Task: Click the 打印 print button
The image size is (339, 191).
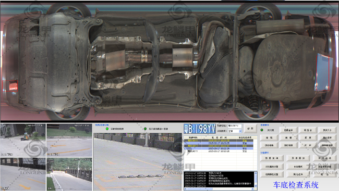Action: point(308,145)
